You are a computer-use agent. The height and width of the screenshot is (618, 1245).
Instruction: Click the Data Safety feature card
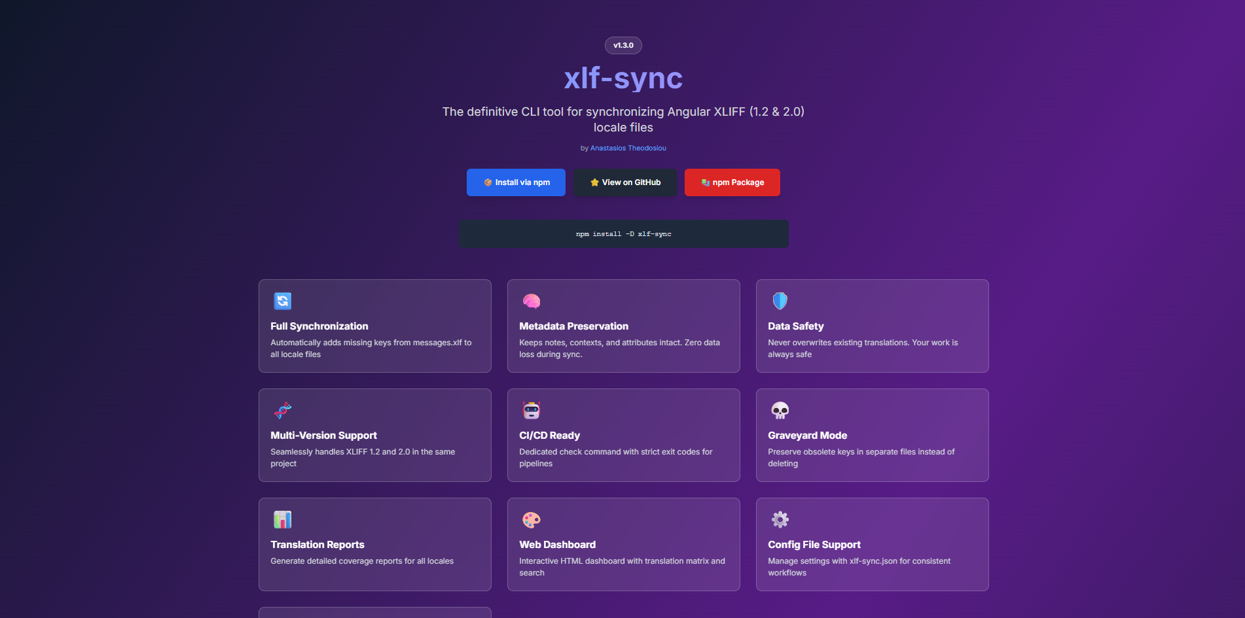click(x=872, y=326)
